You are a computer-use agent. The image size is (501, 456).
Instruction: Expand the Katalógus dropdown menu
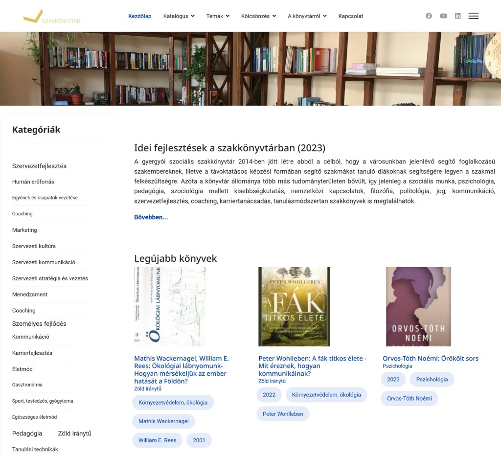(179, 16)
